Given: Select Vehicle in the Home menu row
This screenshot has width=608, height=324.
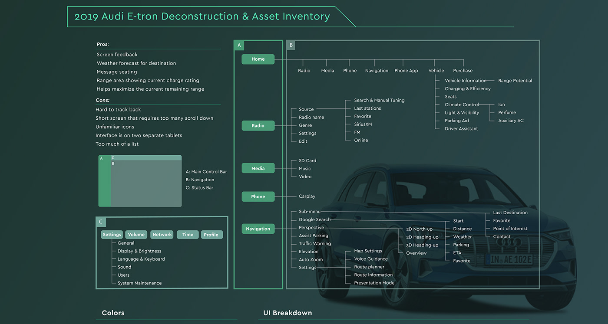Looking at the screenshot, I should [436, 71].
